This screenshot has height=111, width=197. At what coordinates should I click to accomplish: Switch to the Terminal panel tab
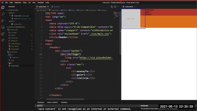point(64,102)
